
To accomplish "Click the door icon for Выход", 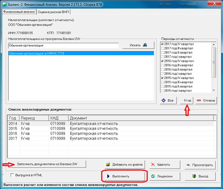I will tap(194, 176).
